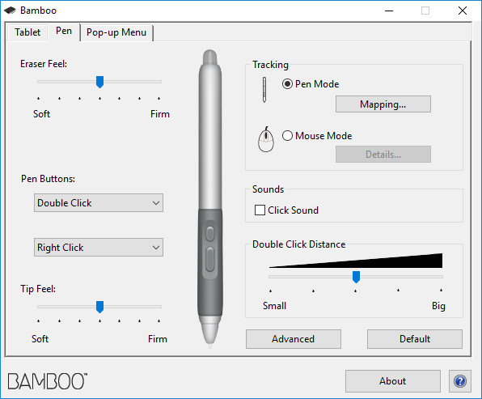
Task: Close the Bamboo window
Action: pos(463,11)
